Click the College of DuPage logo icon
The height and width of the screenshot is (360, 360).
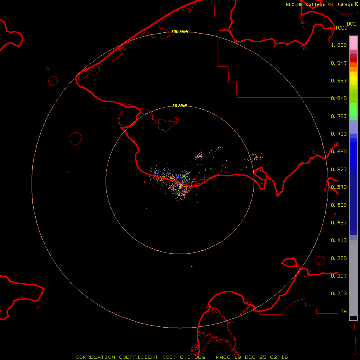pyautogui.click(x=356, y=4)
